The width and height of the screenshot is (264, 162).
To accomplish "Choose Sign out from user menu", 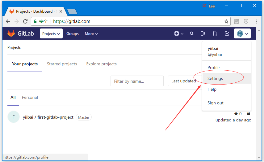I will tap(216, 103).
